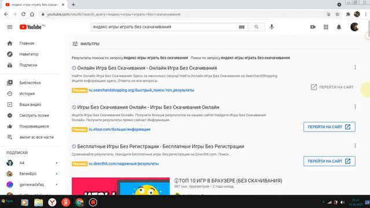Open Chrome three-dot menu

366,14
